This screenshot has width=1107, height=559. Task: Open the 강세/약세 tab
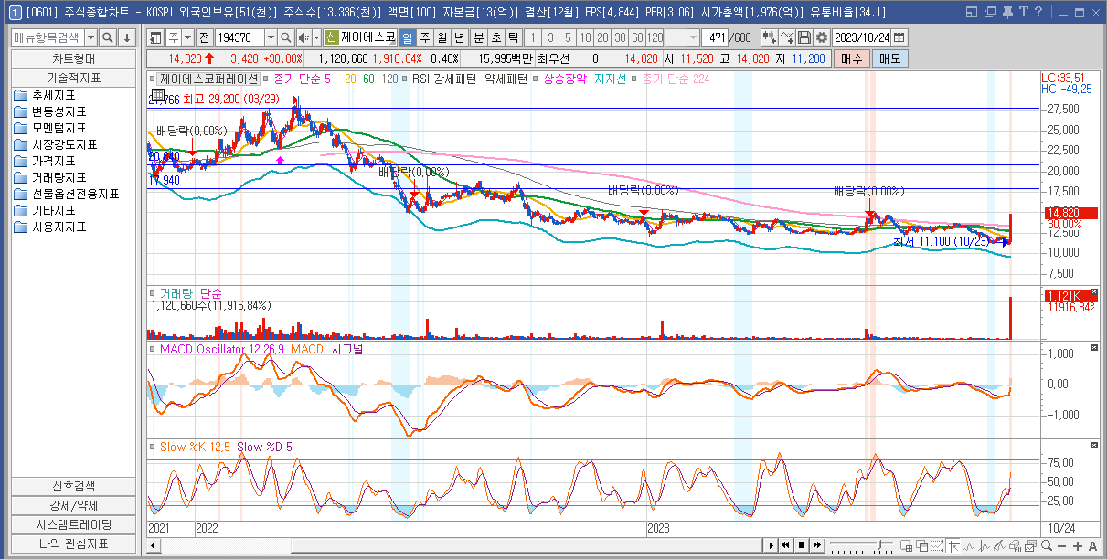click(74, 505)
